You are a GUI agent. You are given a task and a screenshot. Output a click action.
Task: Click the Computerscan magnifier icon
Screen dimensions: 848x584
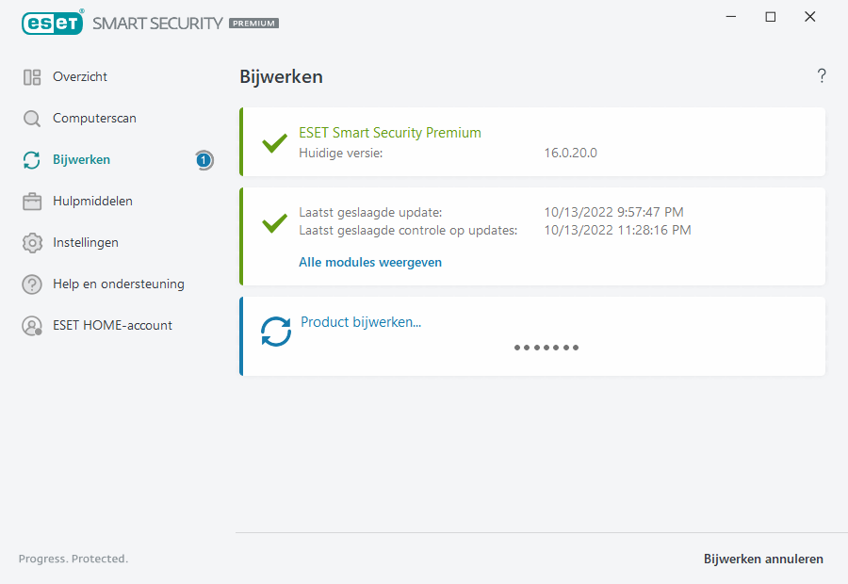click(32, 119)
